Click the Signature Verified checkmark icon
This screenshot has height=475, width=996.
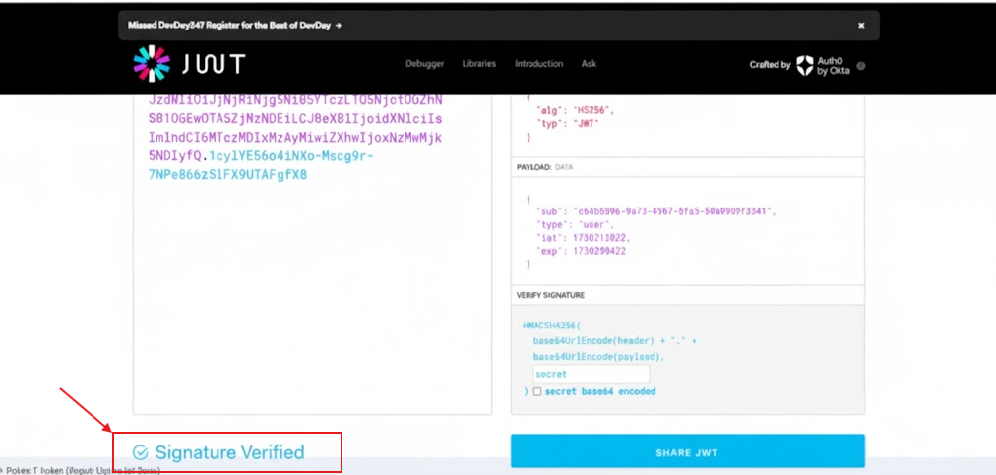tap(140, 452)
